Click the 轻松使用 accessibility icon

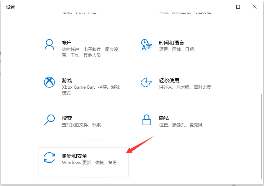146,82
